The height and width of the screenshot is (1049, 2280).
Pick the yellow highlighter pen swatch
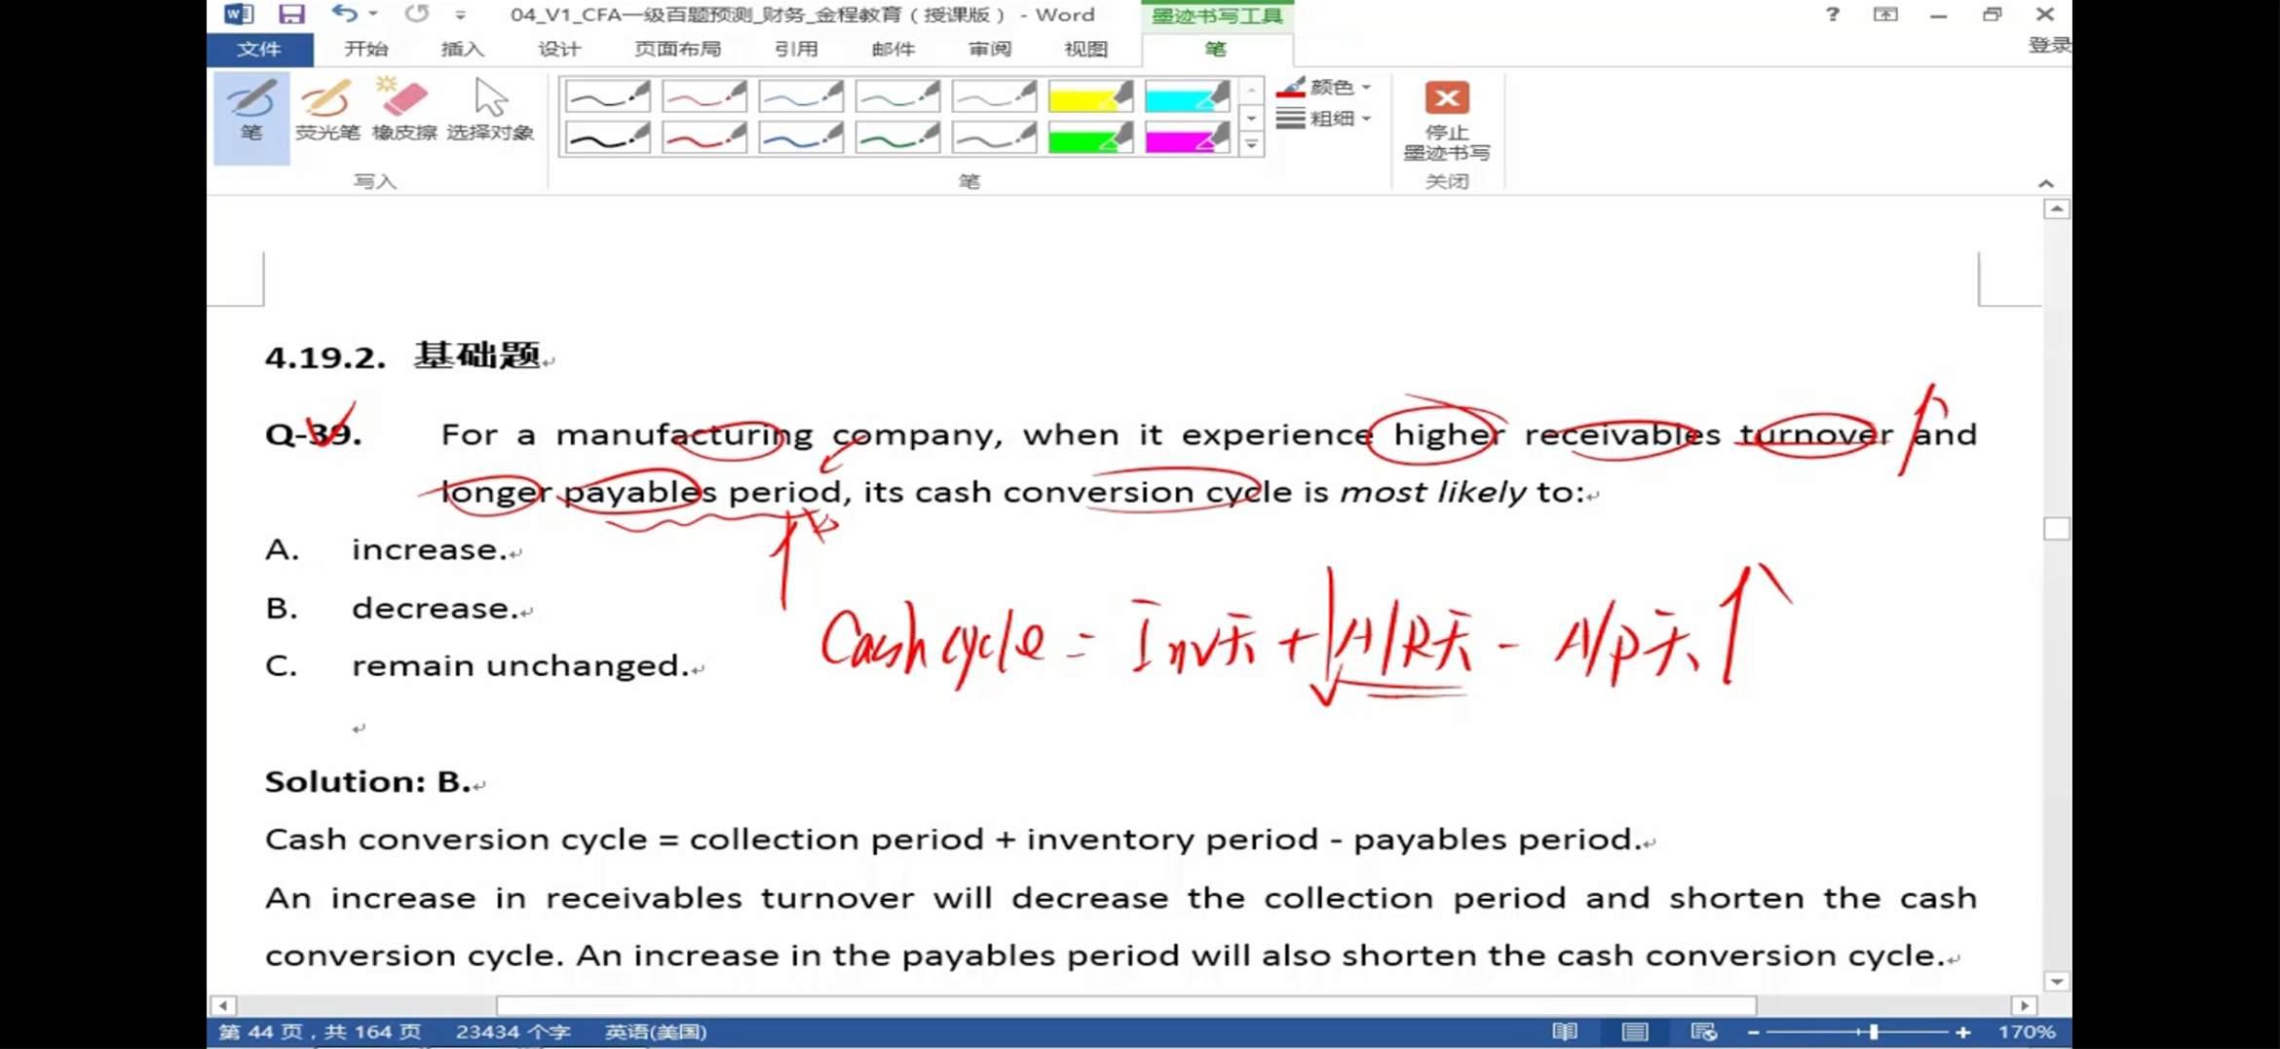1090,96
